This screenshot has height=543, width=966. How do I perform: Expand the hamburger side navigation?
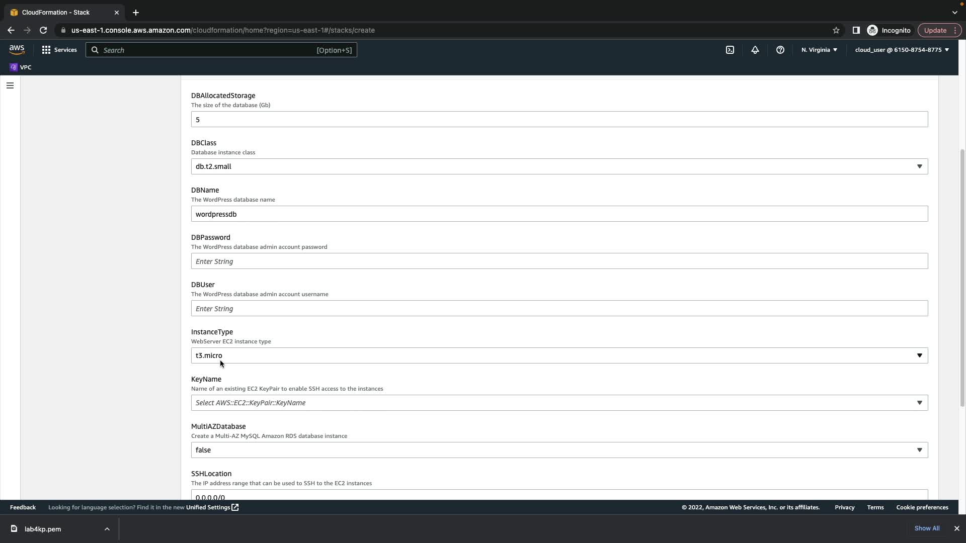[x=10, y=85]
